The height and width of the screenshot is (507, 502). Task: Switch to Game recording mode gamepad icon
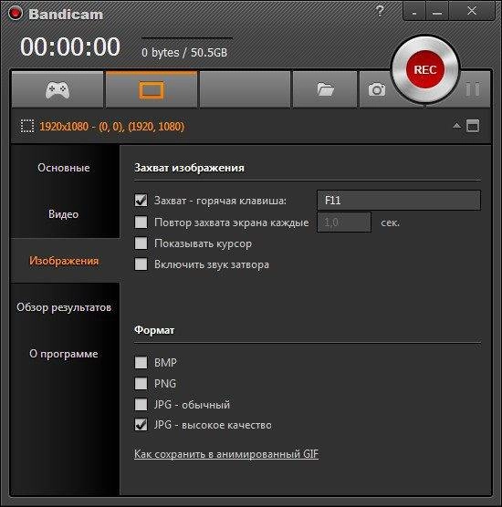click(x=58, y=90)
